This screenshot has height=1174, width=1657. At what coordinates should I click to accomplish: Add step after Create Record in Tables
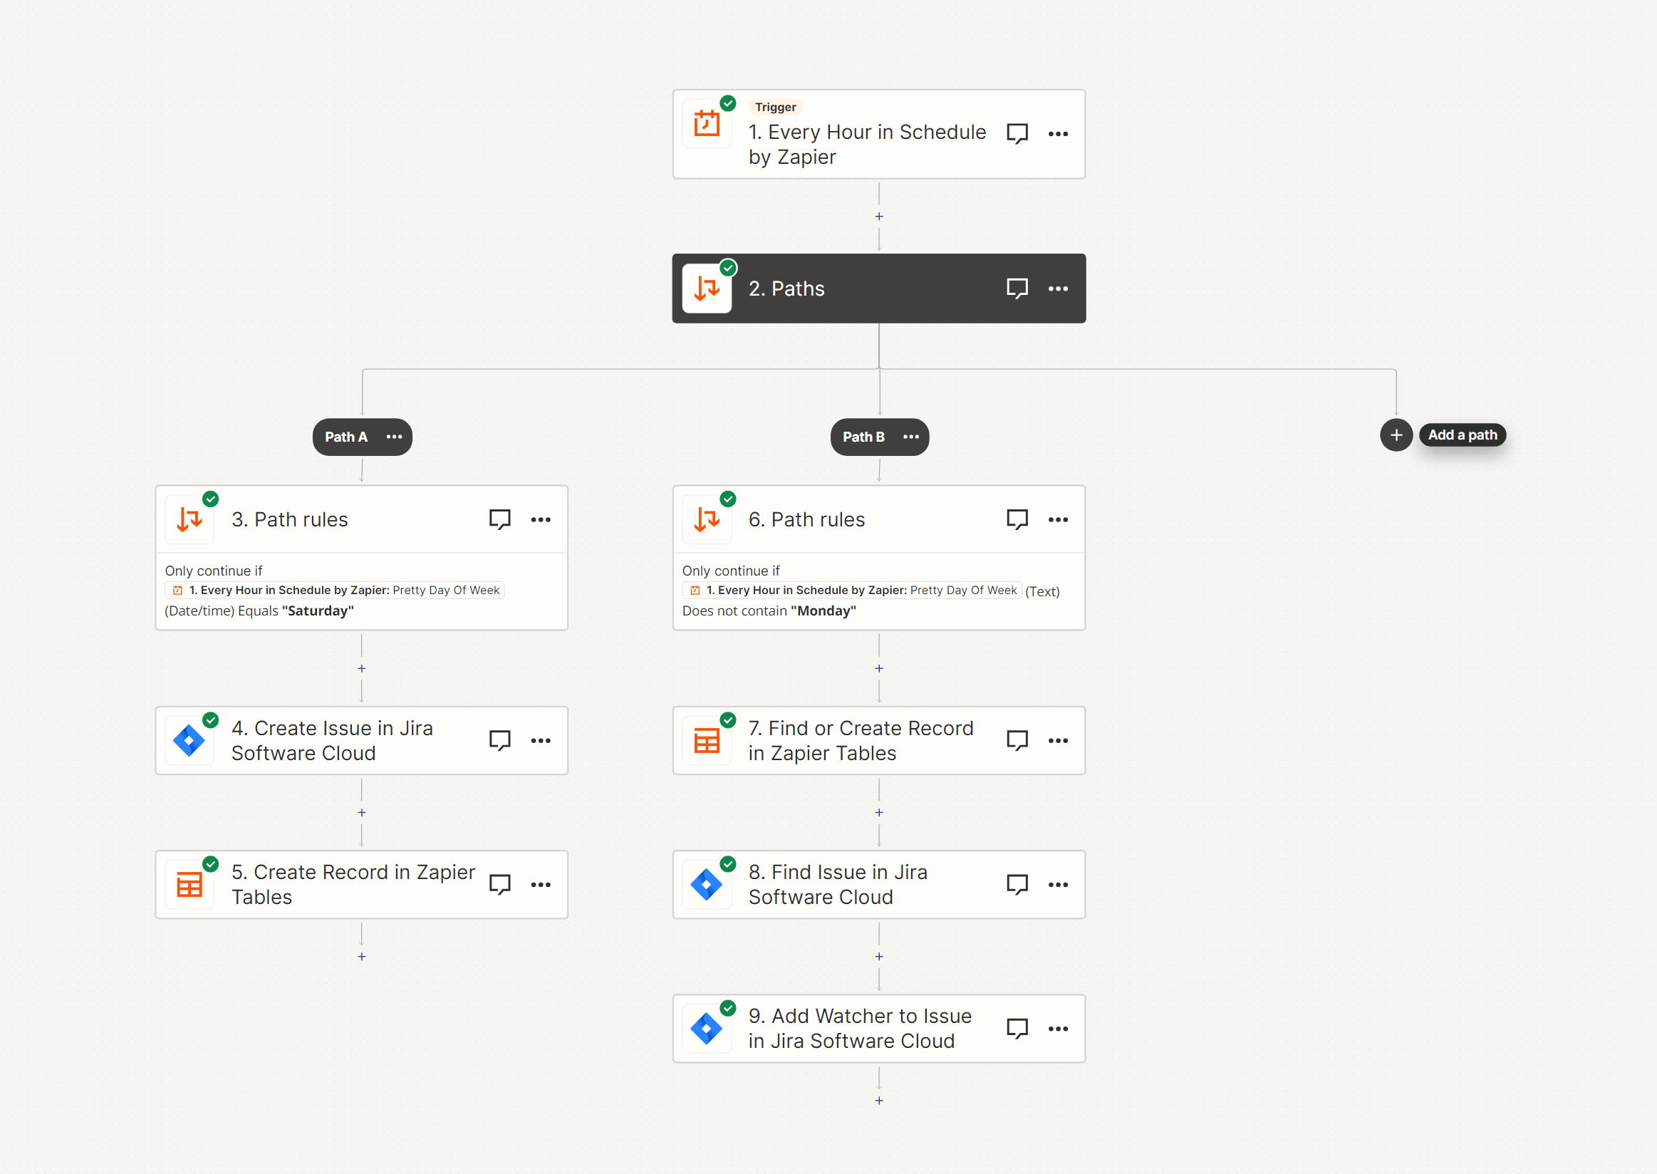pos(361,957)
